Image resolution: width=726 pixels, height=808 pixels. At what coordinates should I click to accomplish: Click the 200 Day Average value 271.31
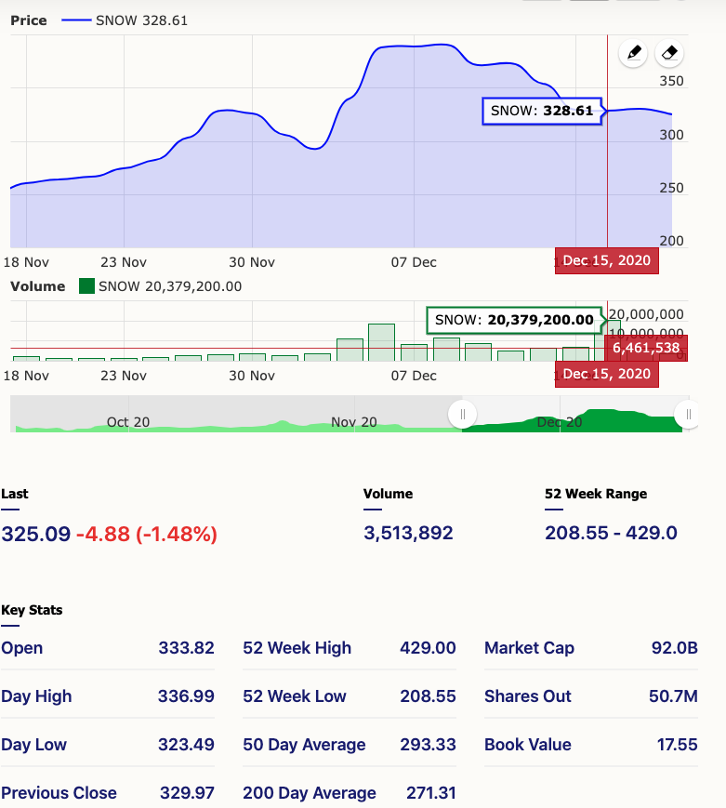430,792
